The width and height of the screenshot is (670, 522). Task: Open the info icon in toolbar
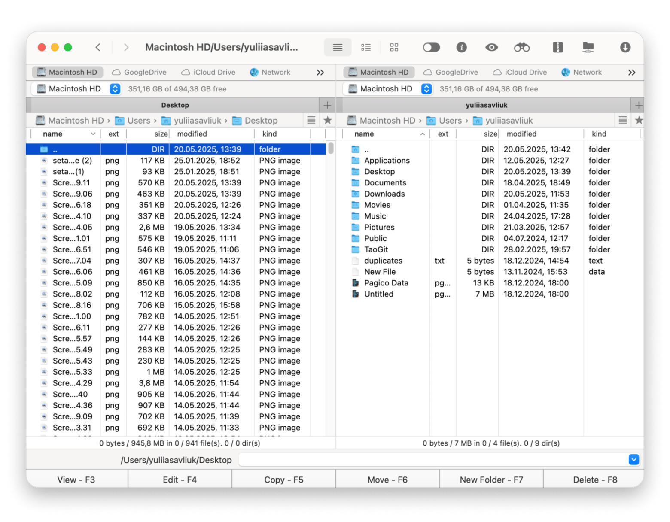pos(461,47)
